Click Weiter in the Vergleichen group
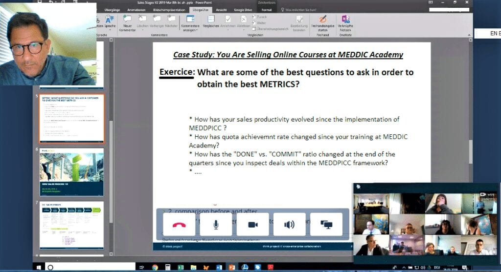Image resolution: width=501 pixels, height=272 pixels. (259, 23)
